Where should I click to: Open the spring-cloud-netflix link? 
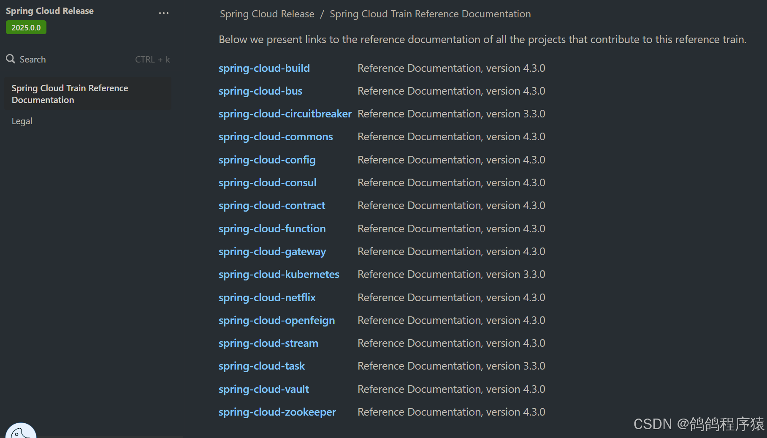[x=267, y=297]
